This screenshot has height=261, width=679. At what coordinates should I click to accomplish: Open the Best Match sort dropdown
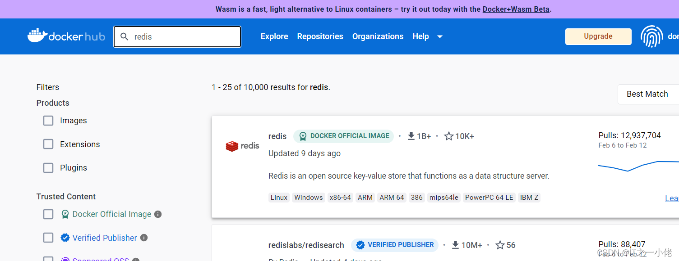click(x=648, y=94)
